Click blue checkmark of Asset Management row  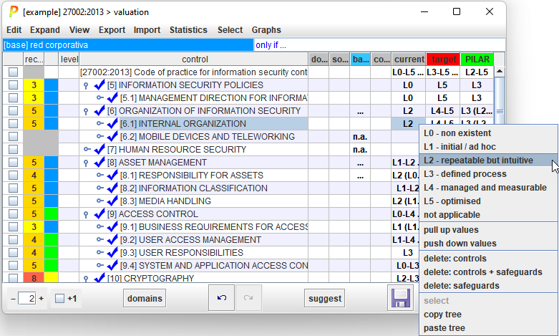click(99, 163)
